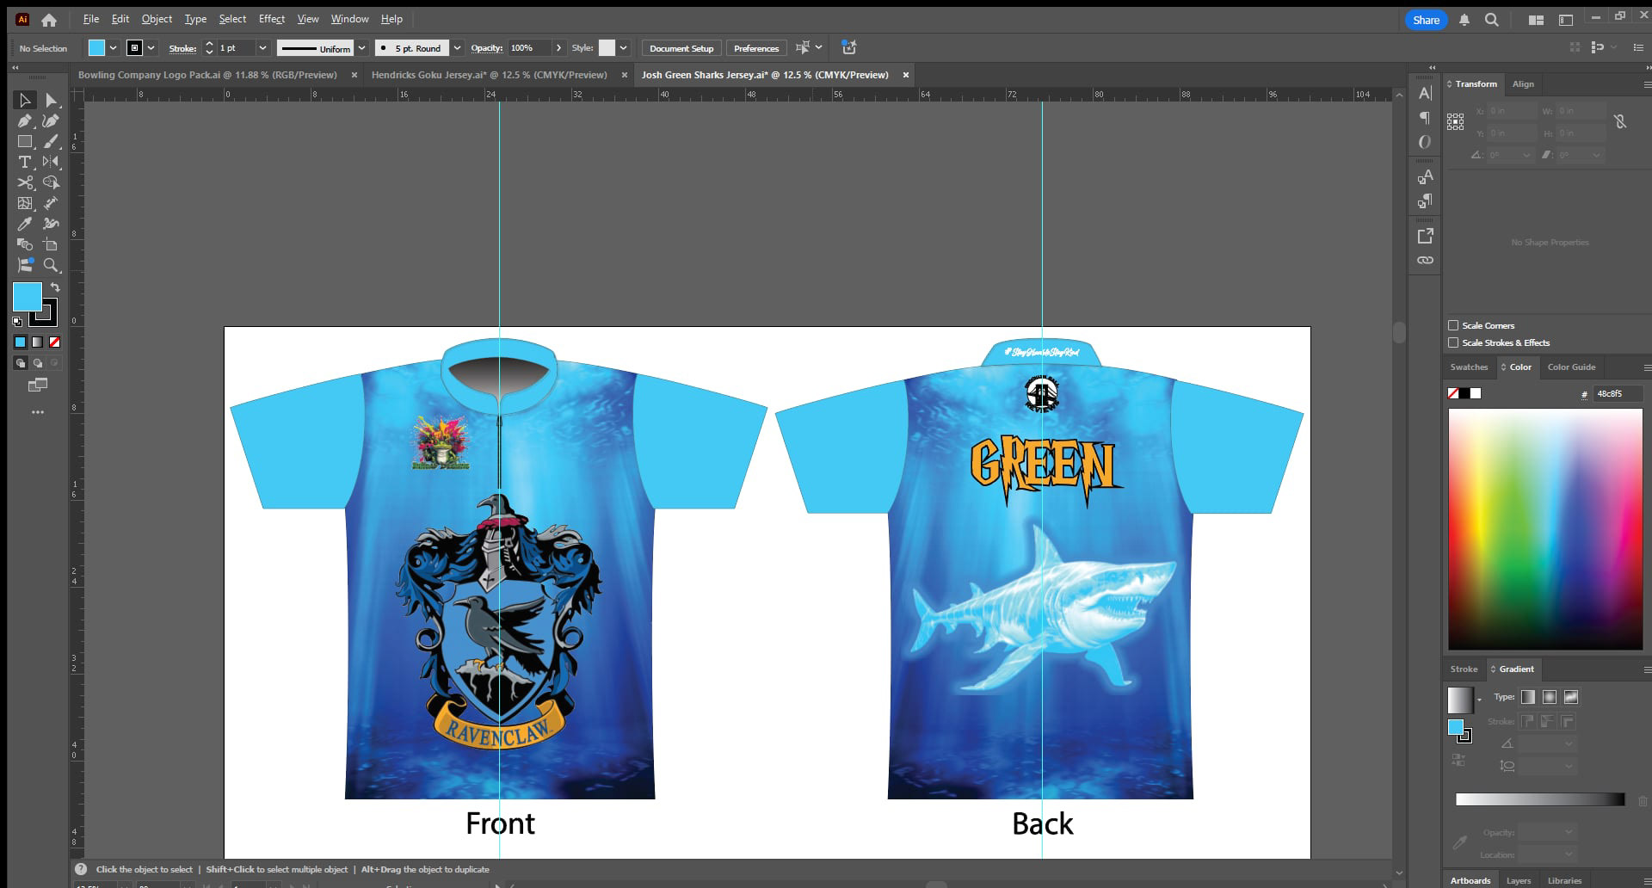The image size is (1652, 888).
Task: Switch to the Layers tab
Action: coord(1519,880)
